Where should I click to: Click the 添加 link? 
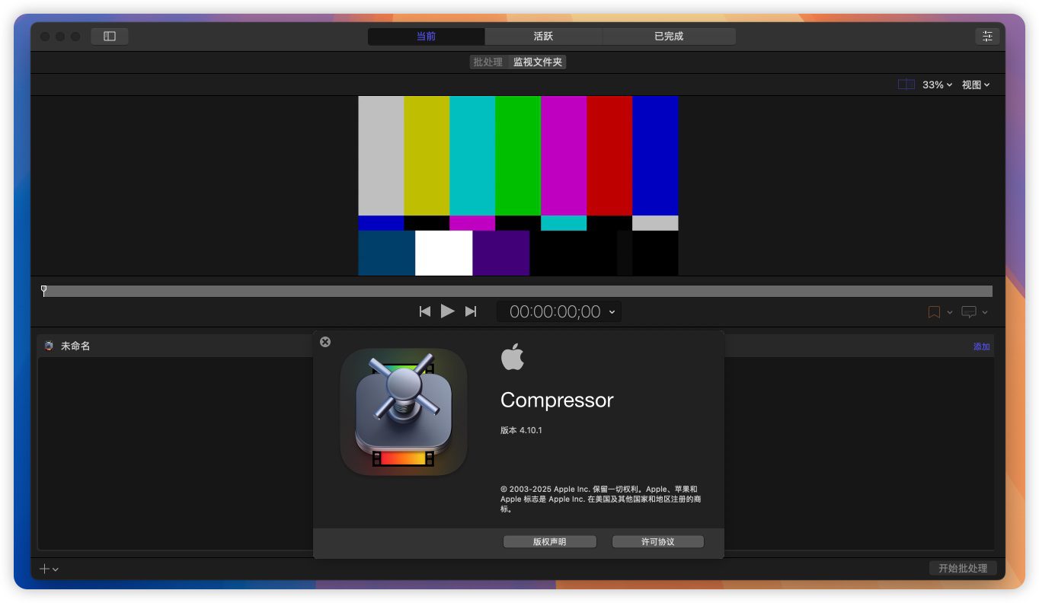point(981,346)
